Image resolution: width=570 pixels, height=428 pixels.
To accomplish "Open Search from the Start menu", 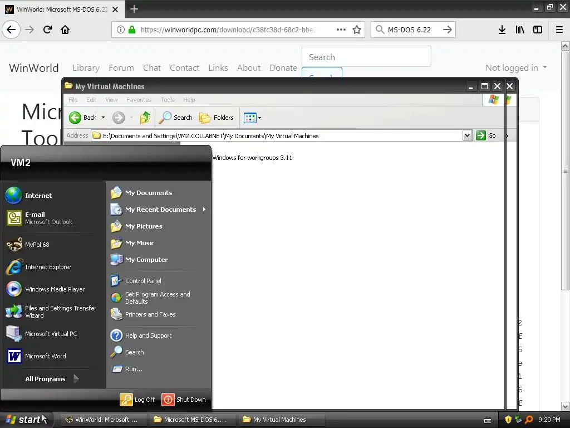I will tap(127, 352).
